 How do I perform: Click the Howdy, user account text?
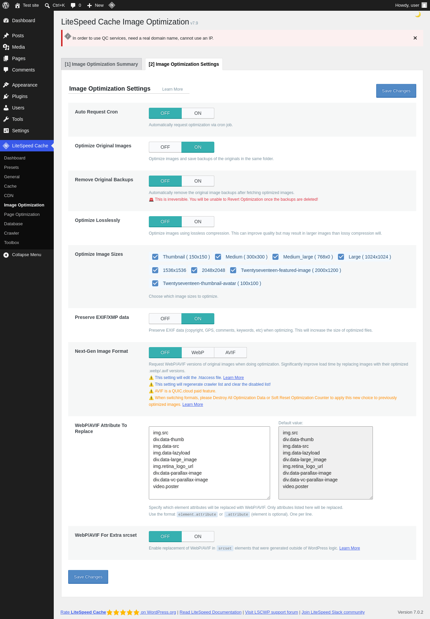click(407, 5)
